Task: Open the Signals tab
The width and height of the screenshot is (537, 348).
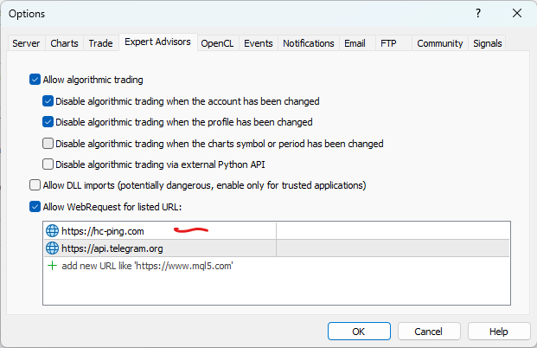Action: (487, 43)
